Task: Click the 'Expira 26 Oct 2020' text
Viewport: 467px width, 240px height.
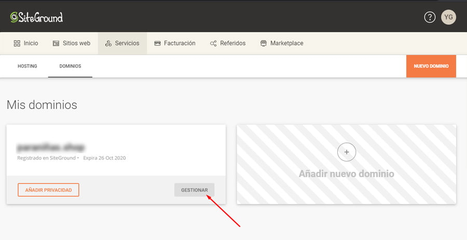Action: 104,158
